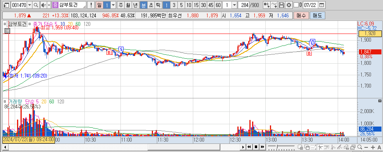Image resolution: width=383 pixels, height=152 pixels.
Task: Click the speaker sound alert icon
Action: tap(43, 5)
